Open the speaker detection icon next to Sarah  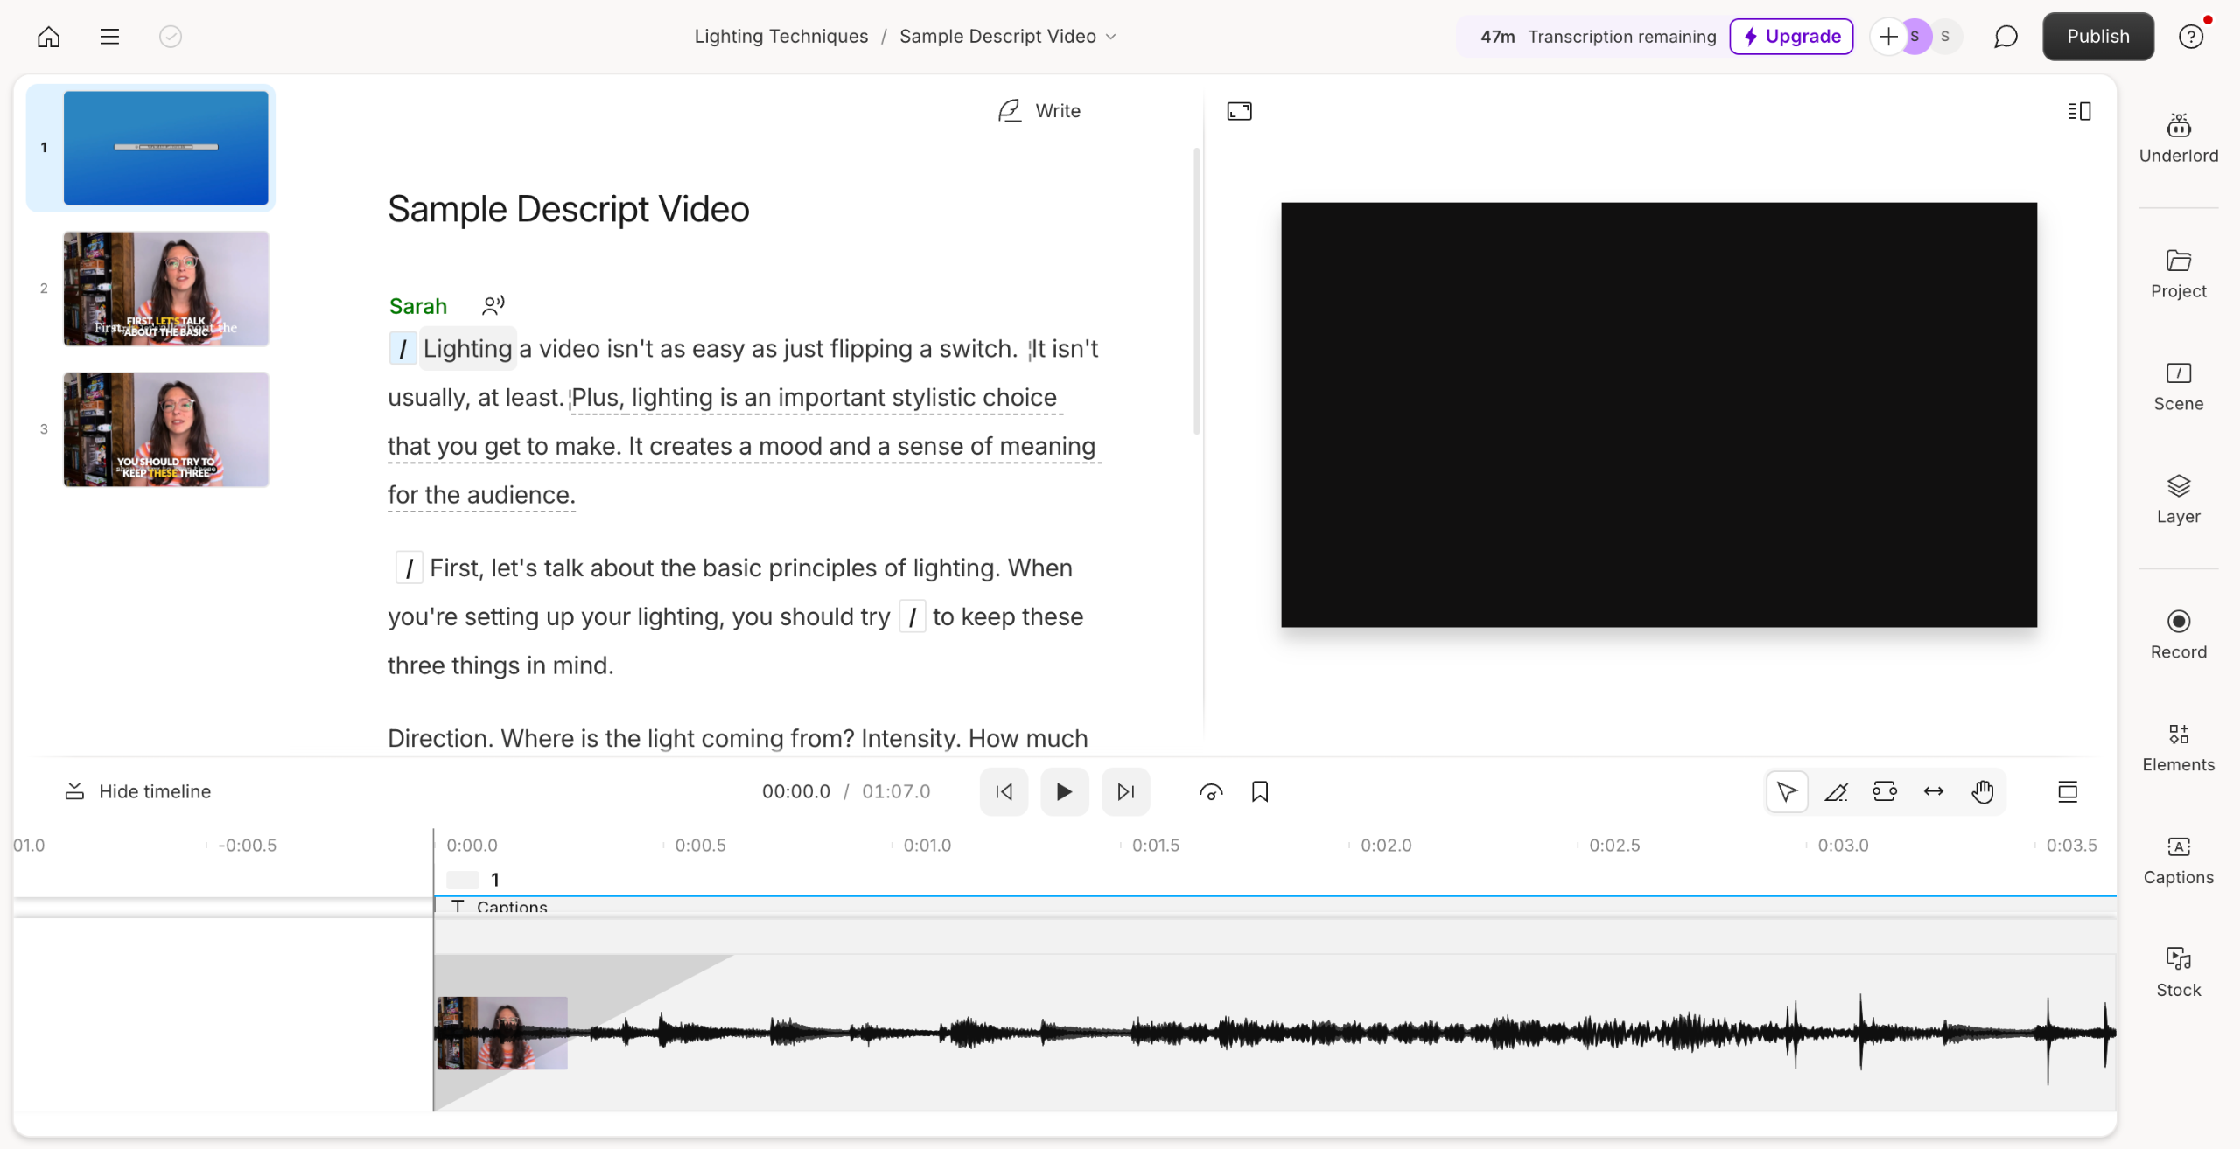coord(493,305)
